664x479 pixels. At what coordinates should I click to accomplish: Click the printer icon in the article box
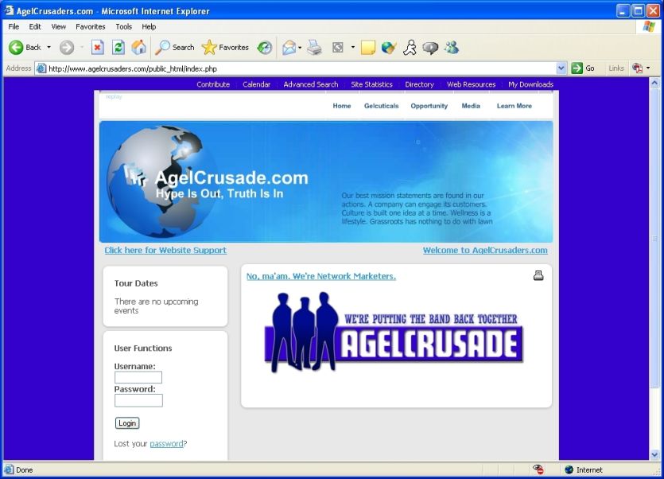(x=538, y=276)
